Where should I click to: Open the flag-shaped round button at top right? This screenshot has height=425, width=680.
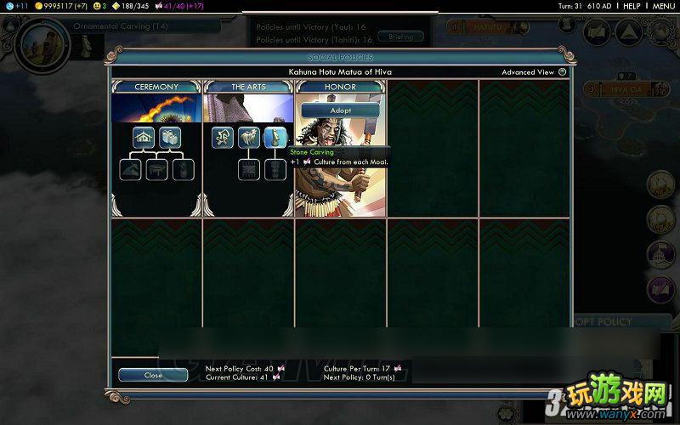(598, 31)
